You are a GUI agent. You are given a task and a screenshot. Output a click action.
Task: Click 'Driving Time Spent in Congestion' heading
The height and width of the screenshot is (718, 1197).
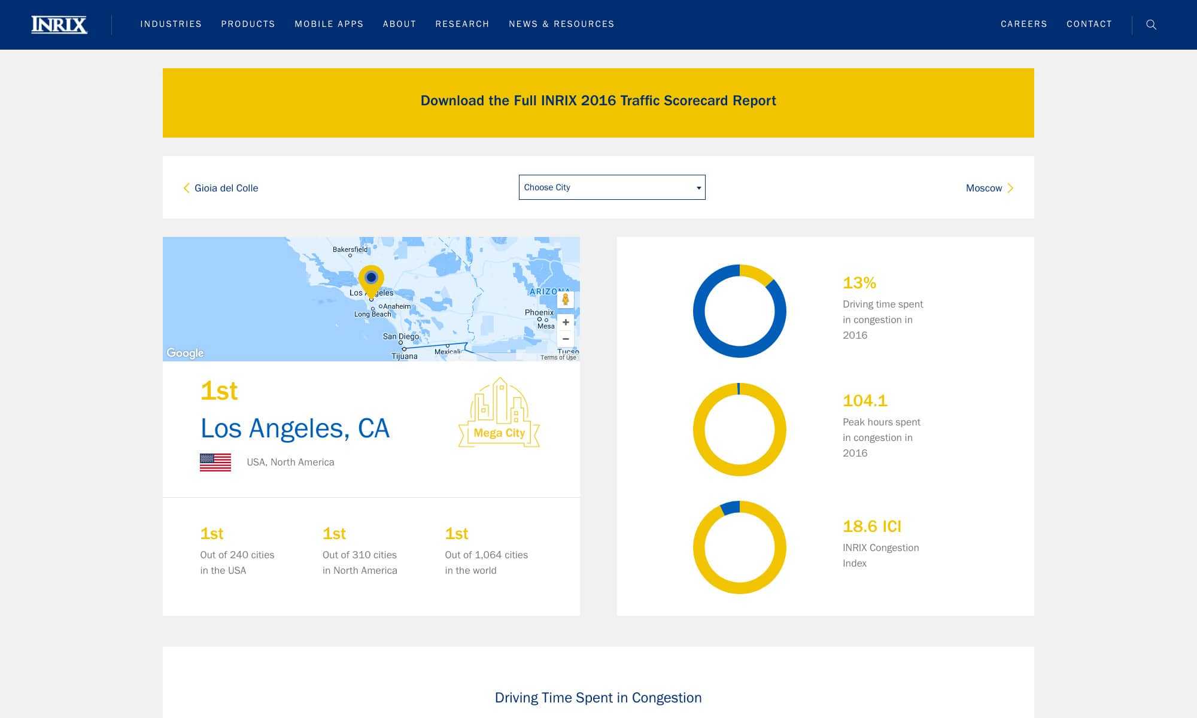pyautogui.click(x=598, y=698)
